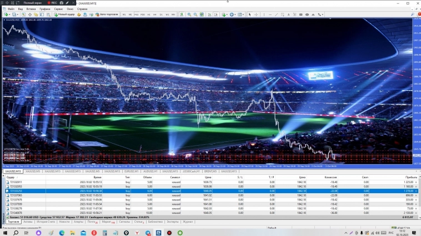Click the zoom in magnifier icon
The height and width of the screenshot is (236, 421).
189,14
